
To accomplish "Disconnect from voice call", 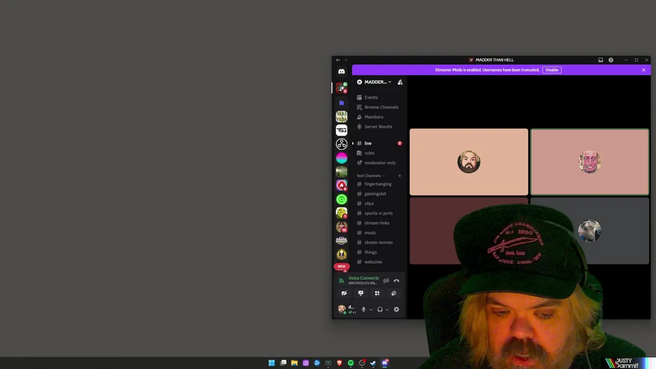I will (x=396, y=281).
